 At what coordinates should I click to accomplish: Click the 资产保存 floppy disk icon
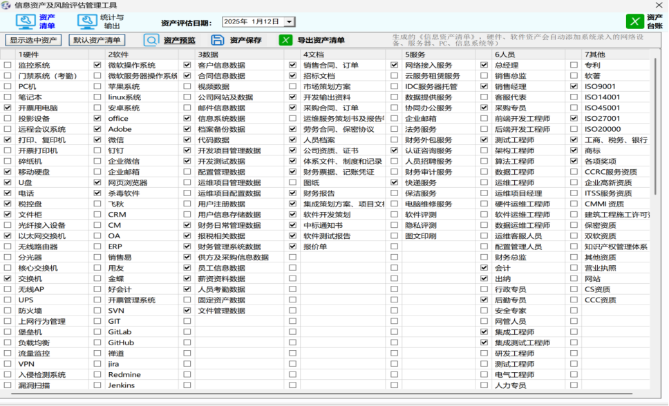pos(218,40)
